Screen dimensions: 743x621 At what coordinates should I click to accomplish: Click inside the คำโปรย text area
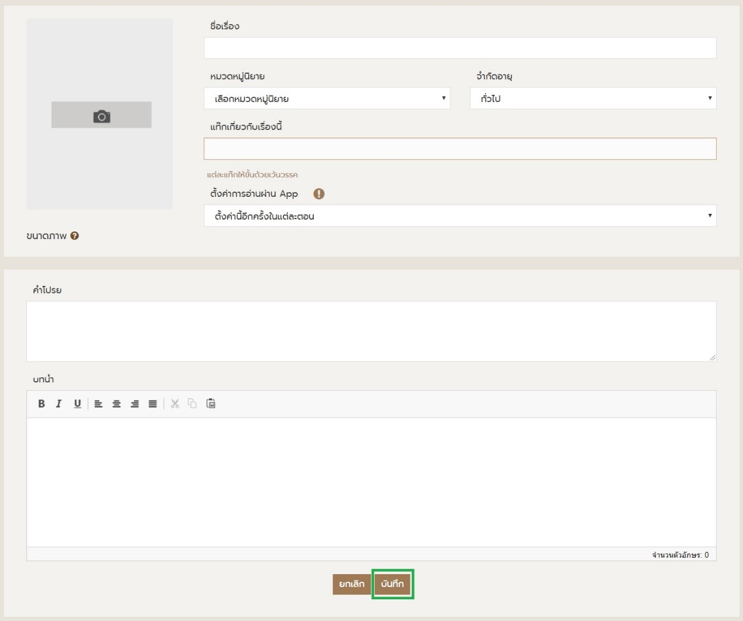[x=371, y=331]
